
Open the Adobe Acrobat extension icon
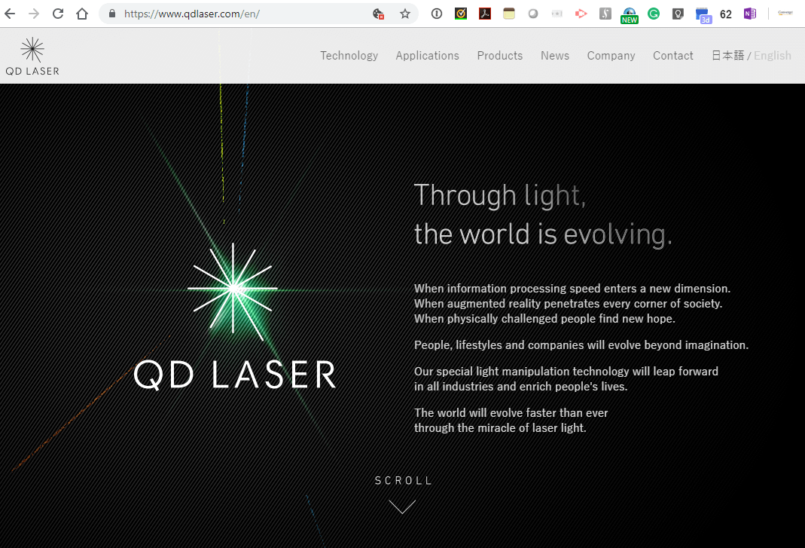click(x=485, y=14)
